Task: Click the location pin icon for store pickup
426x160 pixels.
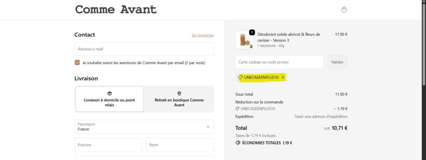Action: (179, 94)
